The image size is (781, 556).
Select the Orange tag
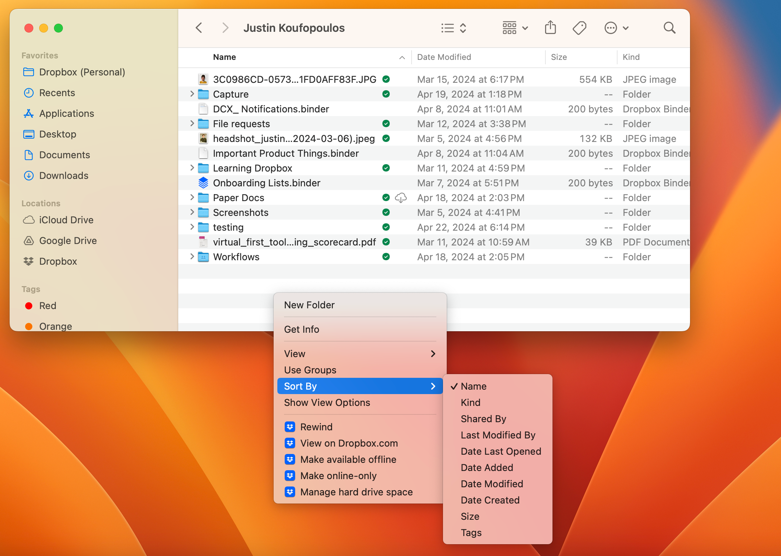click(x=48, y=326)
